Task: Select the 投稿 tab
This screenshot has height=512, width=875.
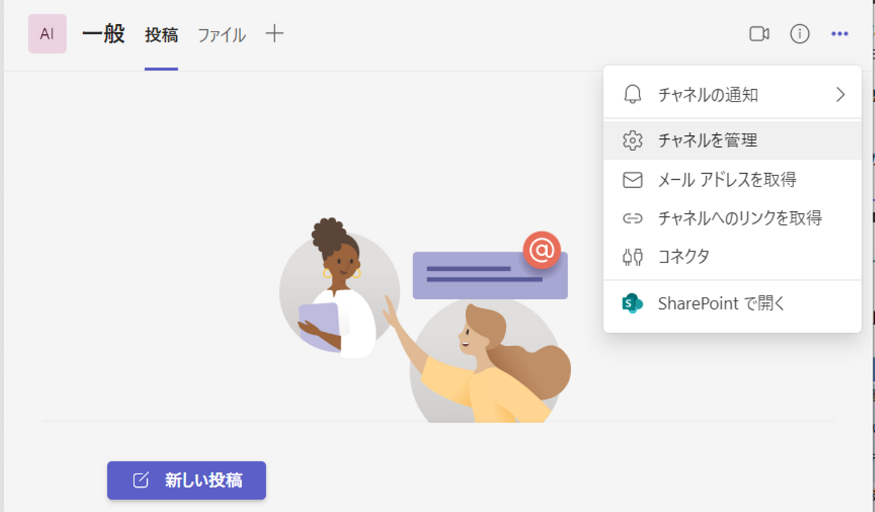Action: [162, 35]
